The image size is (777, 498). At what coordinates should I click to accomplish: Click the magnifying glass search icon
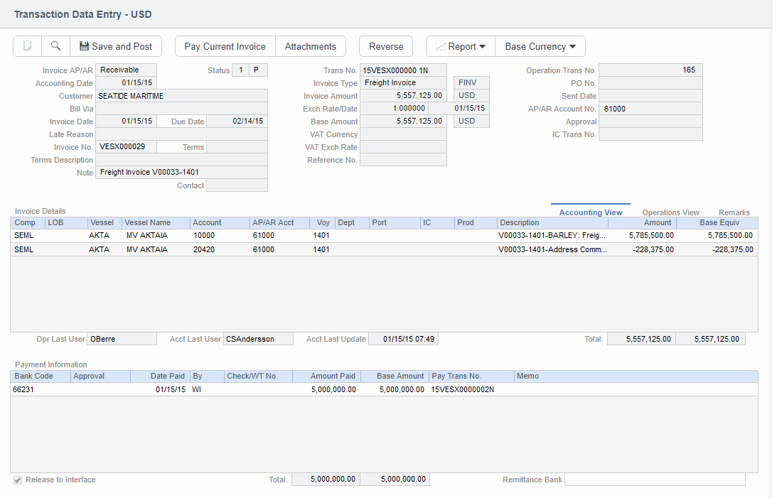tap(55, 46)
